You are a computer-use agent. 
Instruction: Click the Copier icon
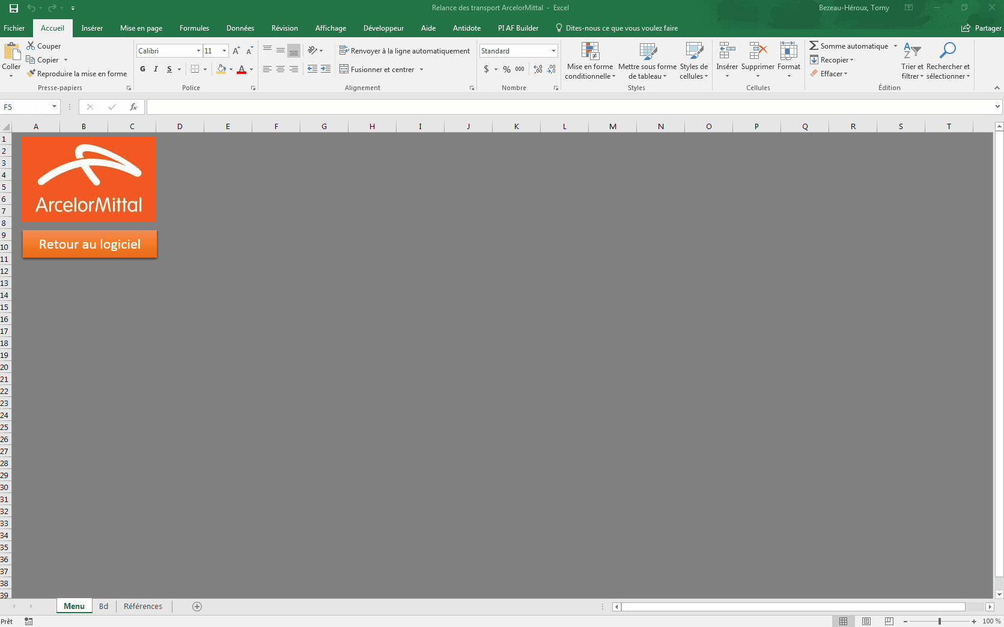click(31, 59)
